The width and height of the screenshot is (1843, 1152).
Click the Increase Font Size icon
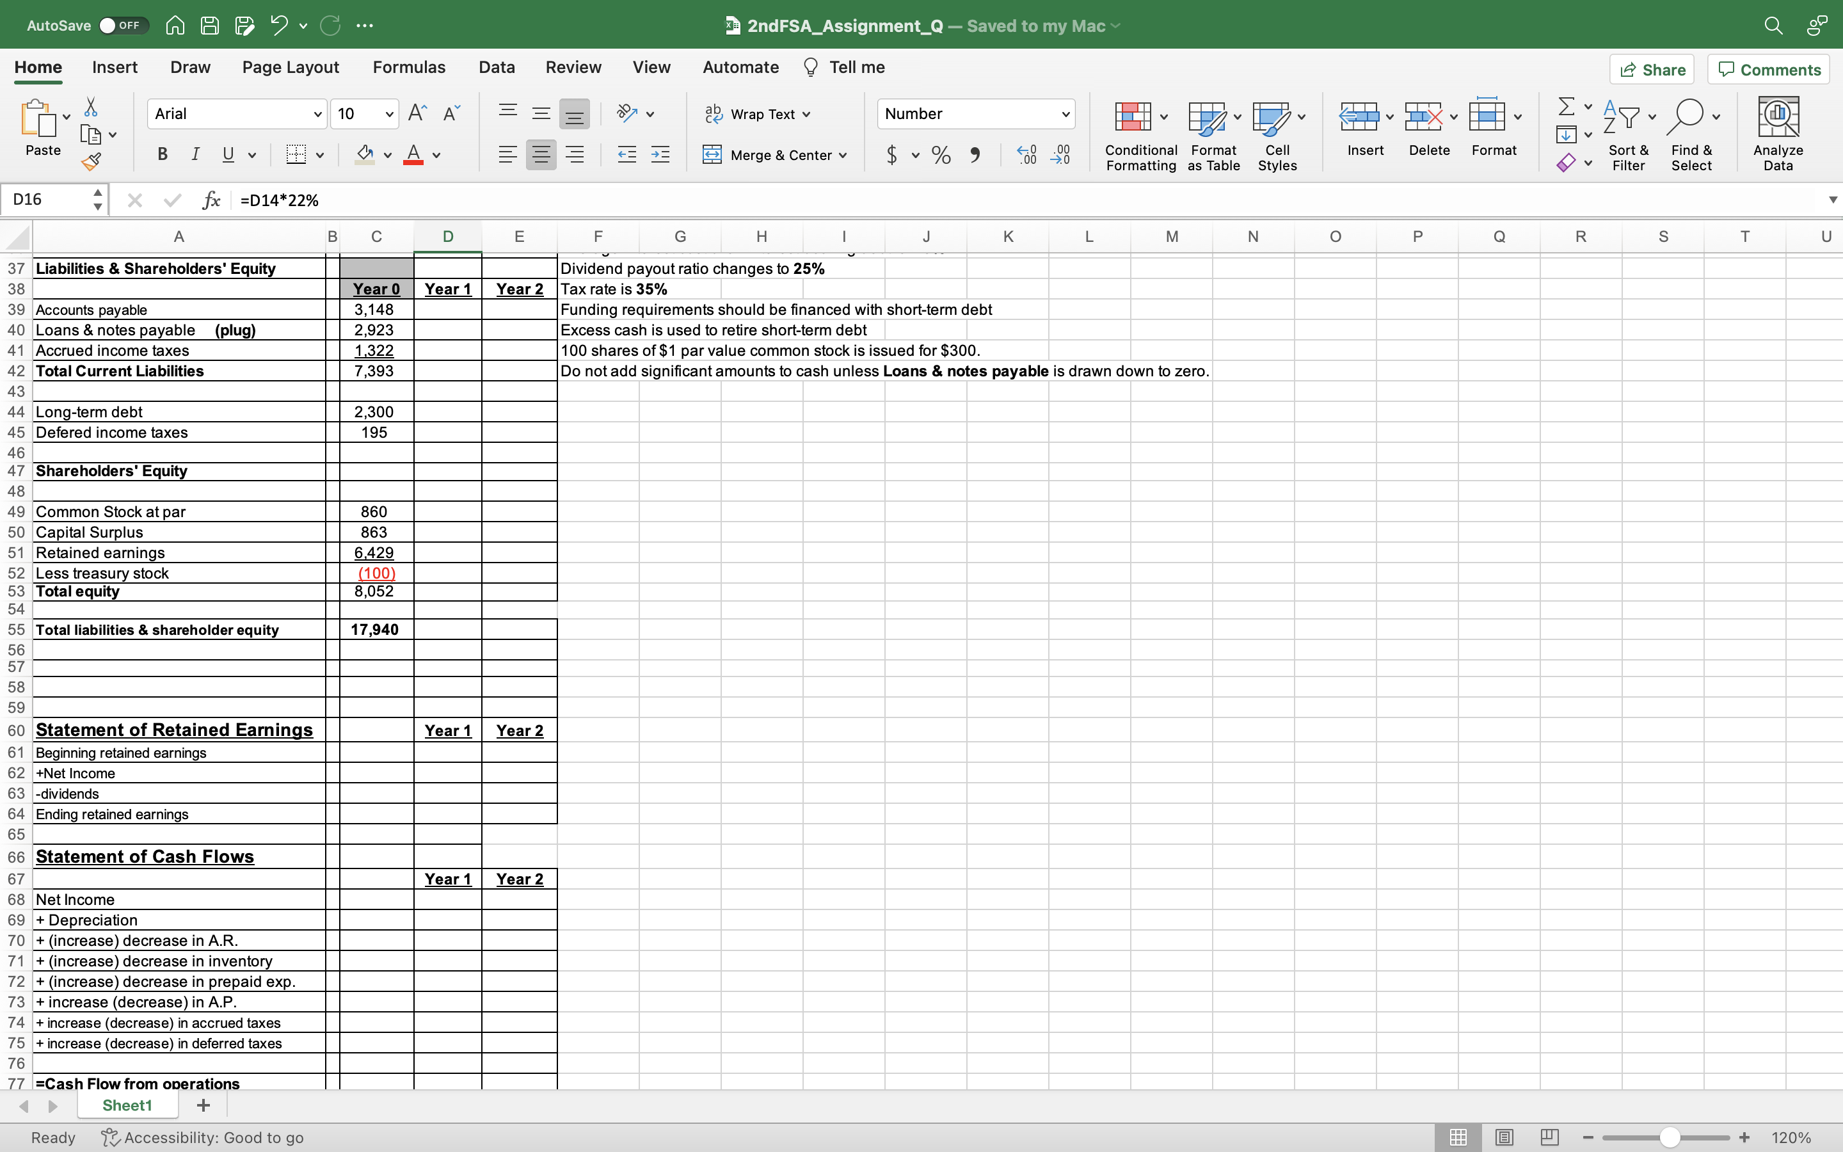click(417, 113)
